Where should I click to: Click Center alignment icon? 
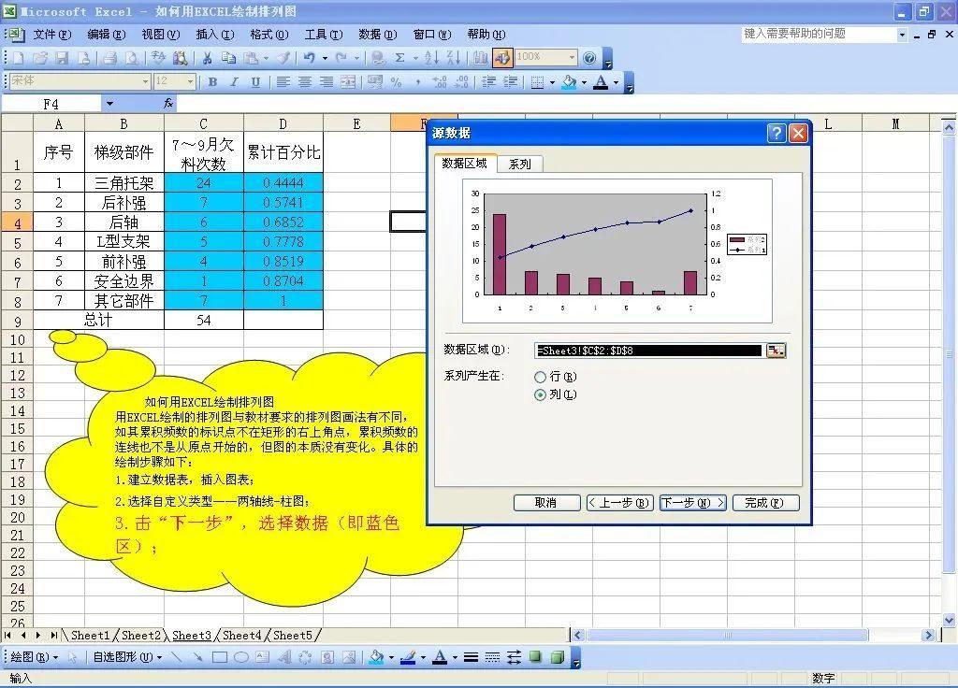click(x=304, y=82)
